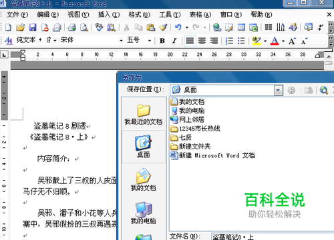The image size is (334, 240).
Task: Open the 插入(I) menu
Action: (x=109, y=15)
